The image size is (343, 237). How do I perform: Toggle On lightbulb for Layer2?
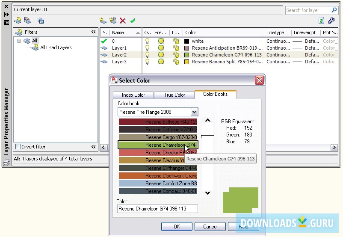[148, 55]
